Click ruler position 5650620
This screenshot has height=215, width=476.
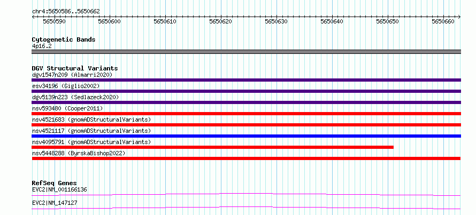(221, 21)
